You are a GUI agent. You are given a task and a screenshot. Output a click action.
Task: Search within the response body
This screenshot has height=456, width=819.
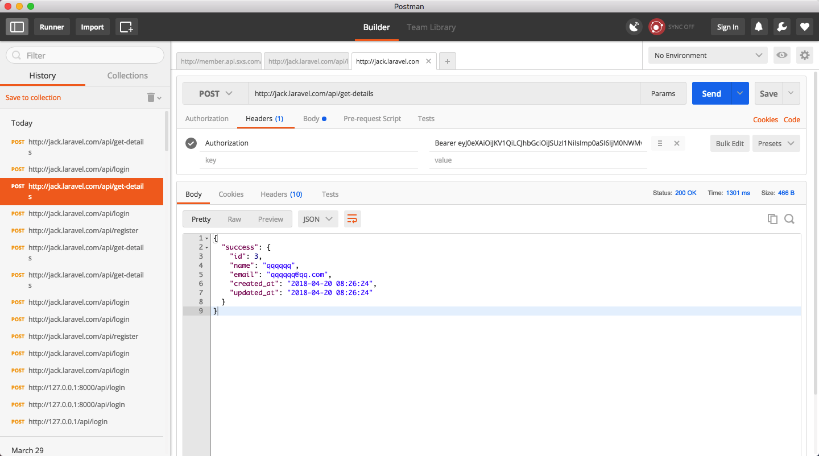pos(789,219)
